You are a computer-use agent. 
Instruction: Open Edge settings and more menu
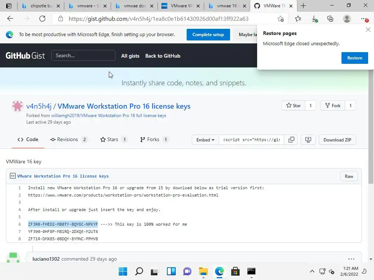pos(364,19)
